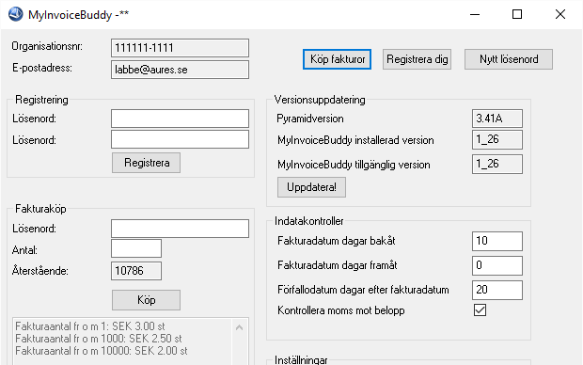
Task: Click the Registrera dig button
Action: pos(417,59)
